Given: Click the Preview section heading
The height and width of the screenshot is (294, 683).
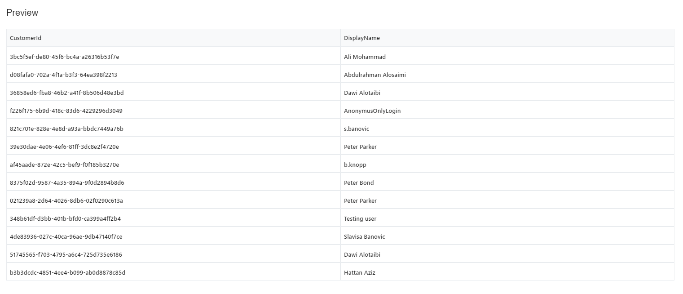Looking at the screenshot, I should click(22, 13).
